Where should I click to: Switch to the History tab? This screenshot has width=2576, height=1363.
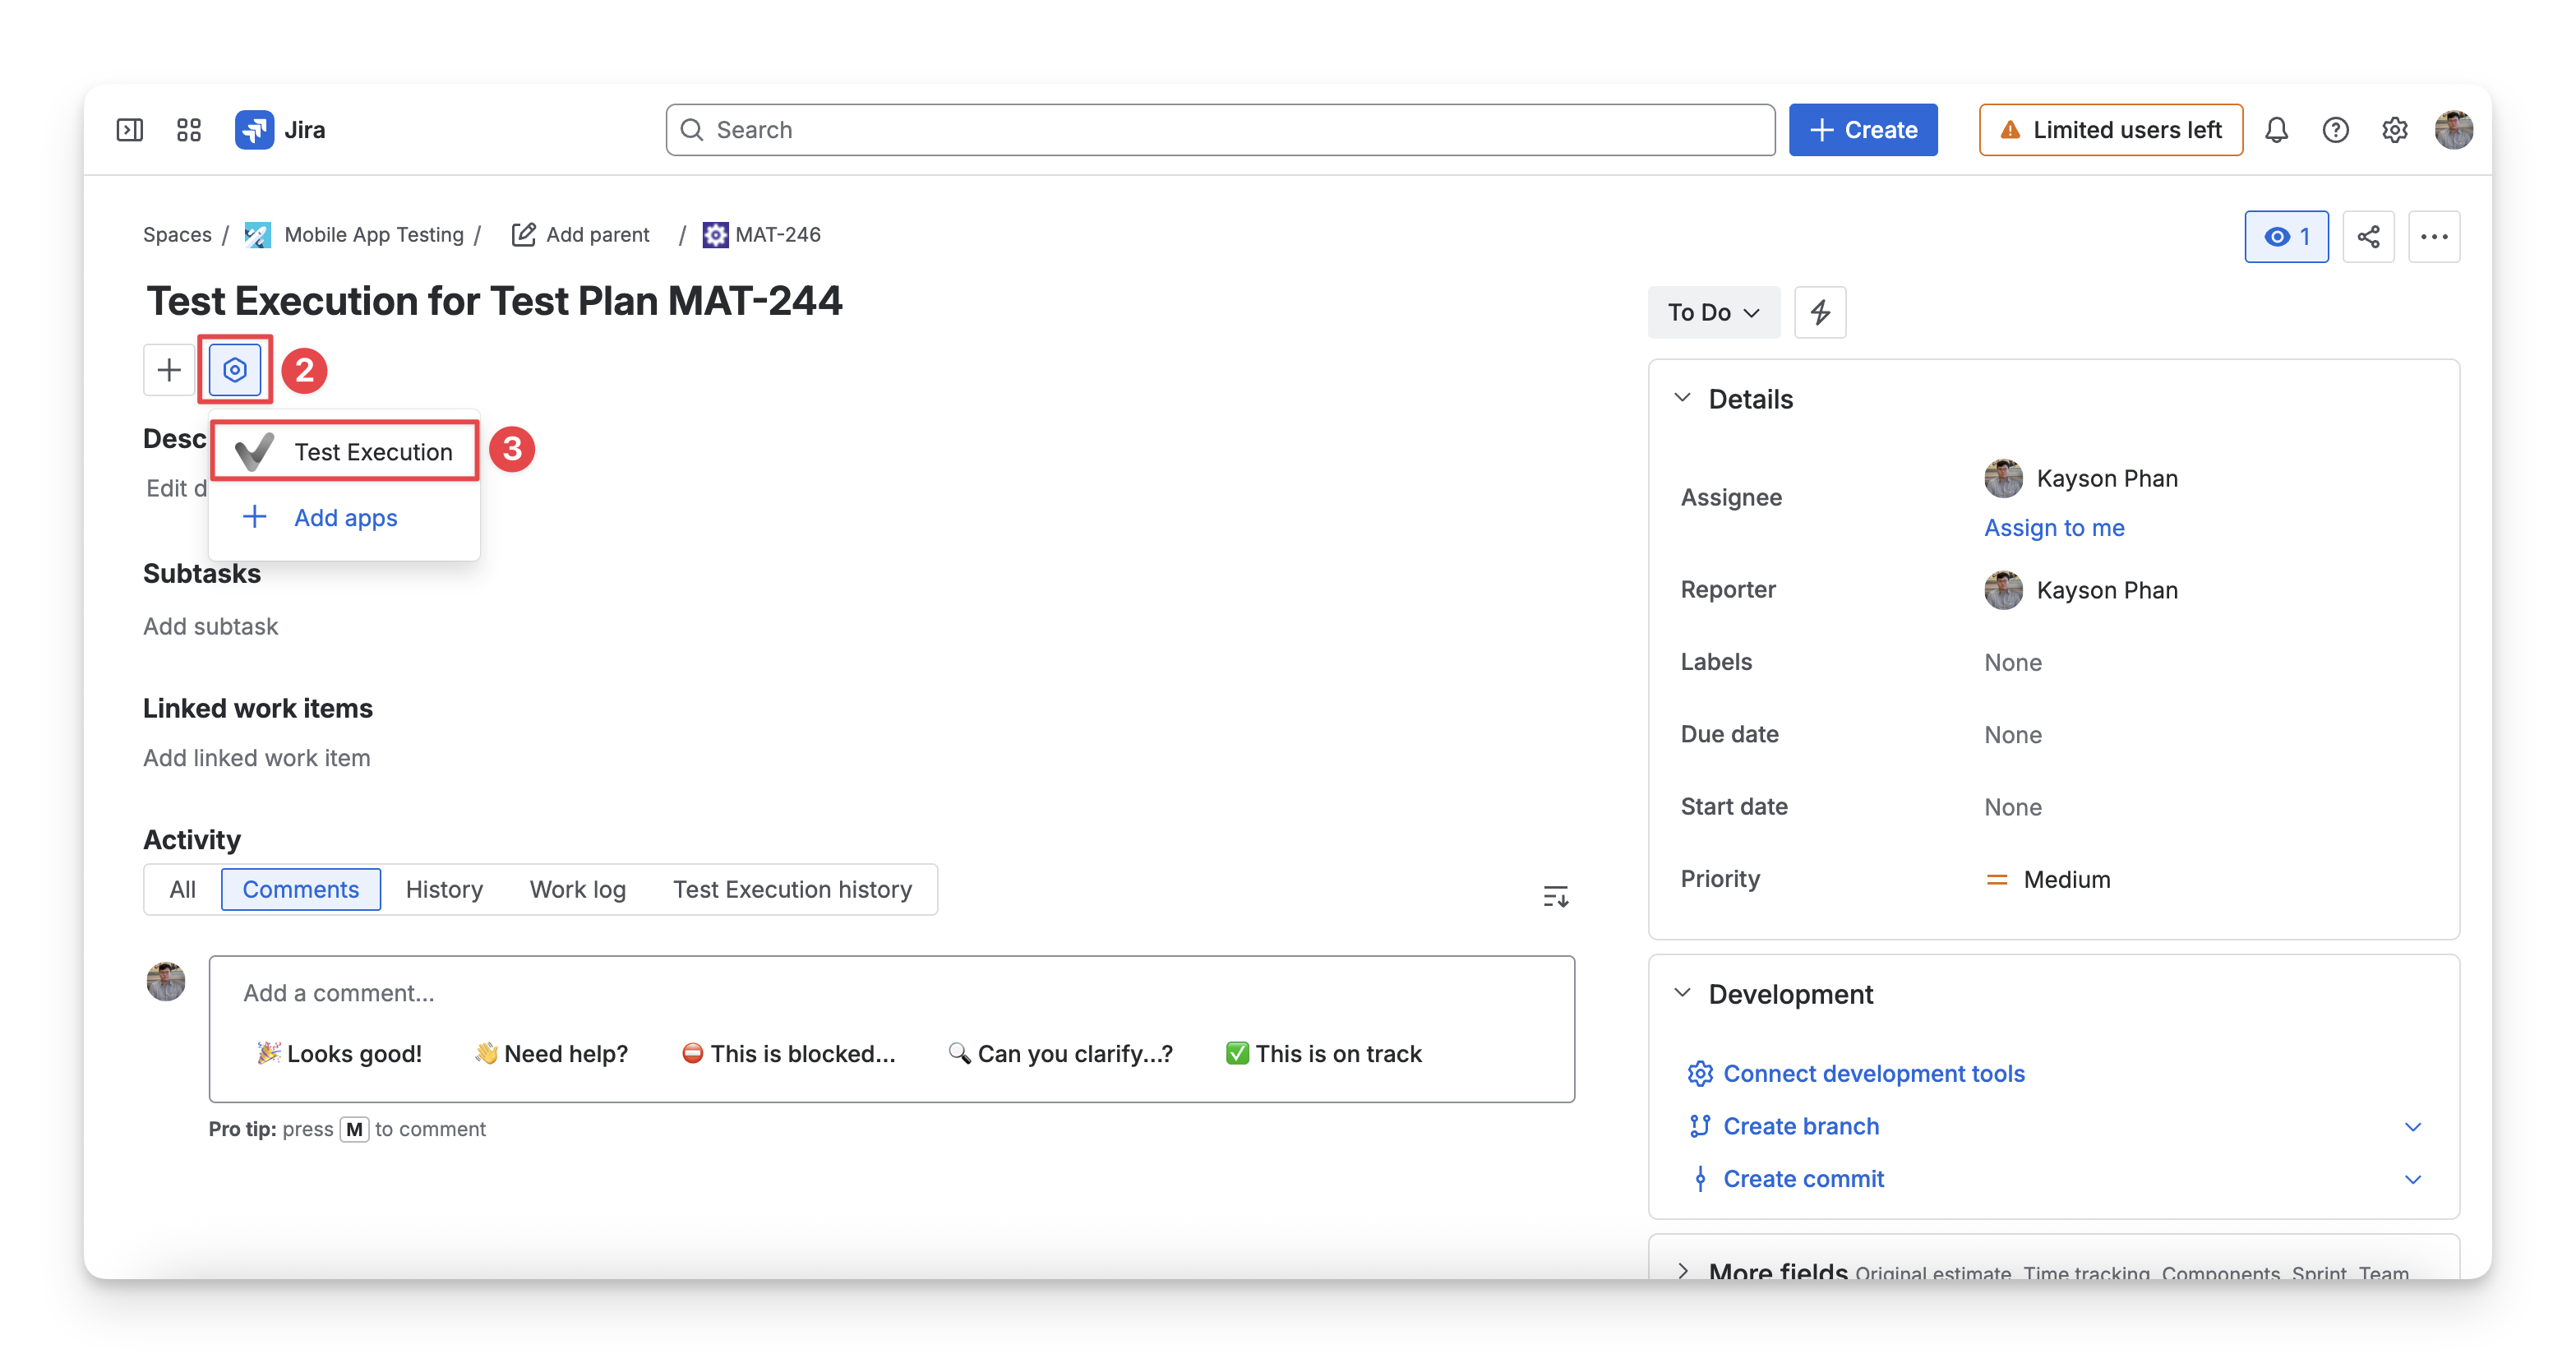coord(444,889)
